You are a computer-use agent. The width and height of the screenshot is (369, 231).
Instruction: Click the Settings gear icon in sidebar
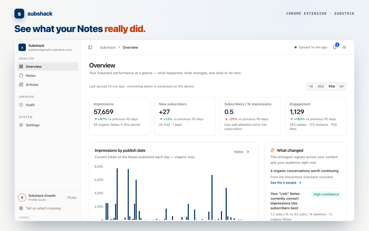pos(21,125)
